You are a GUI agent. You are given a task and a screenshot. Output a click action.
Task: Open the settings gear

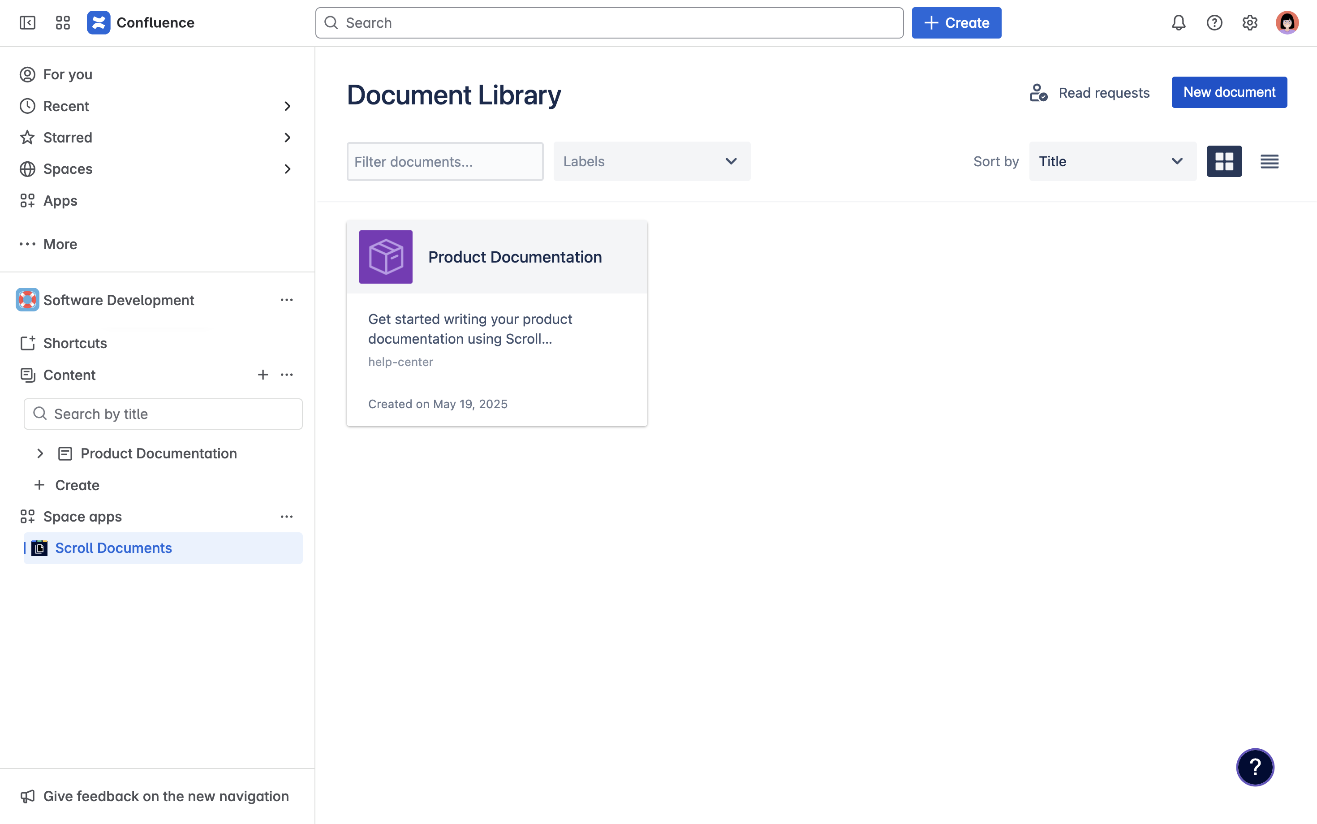pos(1250,23)
